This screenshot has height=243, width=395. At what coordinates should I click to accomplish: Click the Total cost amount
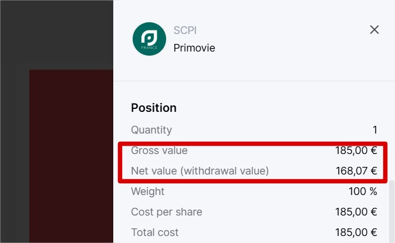click(x=356, y=232)
